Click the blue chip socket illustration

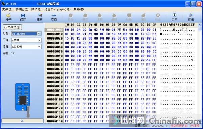[23, 97]
